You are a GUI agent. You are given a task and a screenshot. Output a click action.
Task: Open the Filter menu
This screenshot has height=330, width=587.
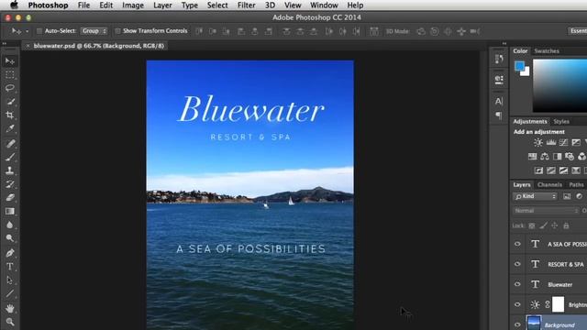247,5
